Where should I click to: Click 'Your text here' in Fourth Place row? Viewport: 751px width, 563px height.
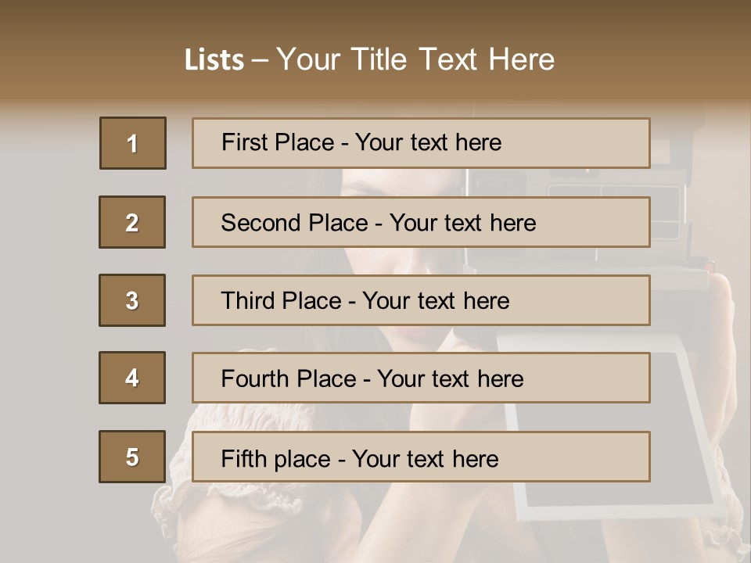coord(451,379)
